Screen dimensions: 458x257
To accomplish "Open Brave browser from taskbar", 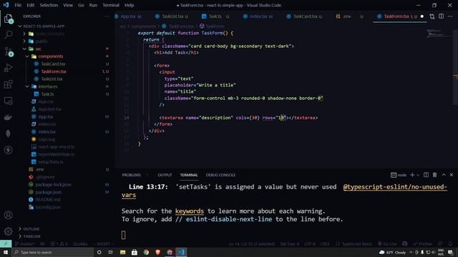I will coord(158,252).
